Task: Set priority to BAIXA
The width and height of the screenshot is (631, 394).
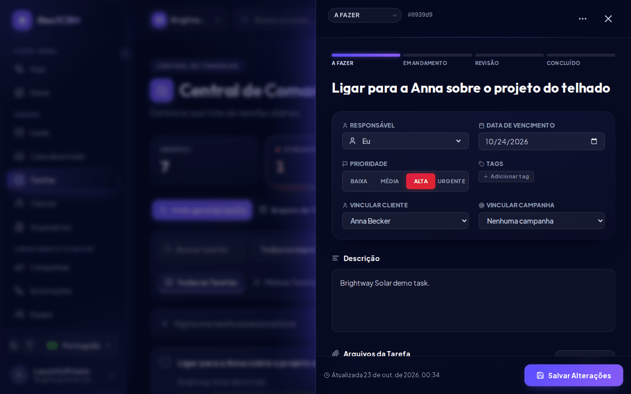Action: 359,181
